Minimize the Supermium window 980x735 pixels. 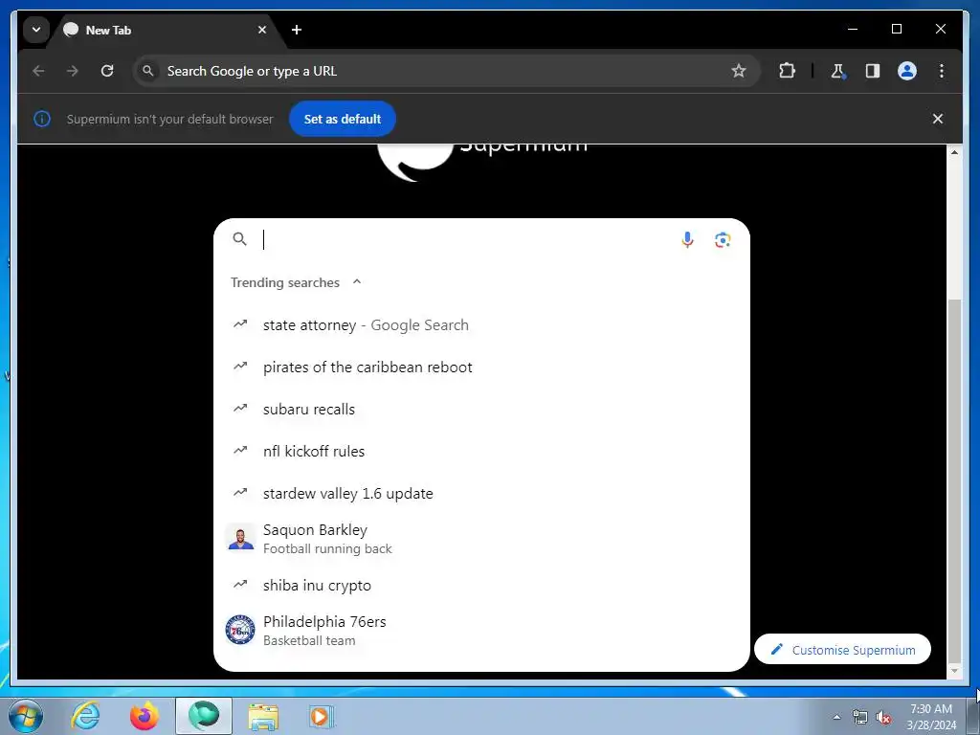[x=853, y=29]
